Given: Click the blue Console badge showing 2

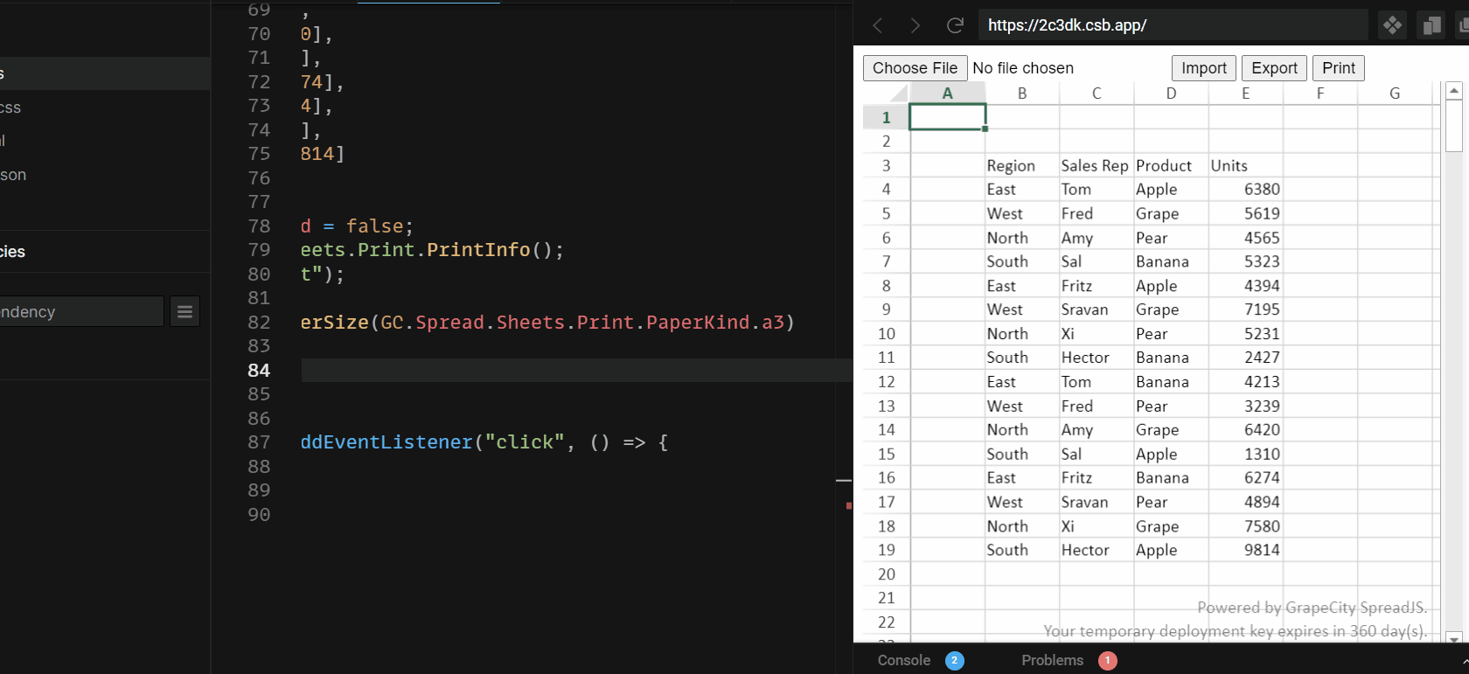Looking at the screenshot, I should tap(955, 661).
